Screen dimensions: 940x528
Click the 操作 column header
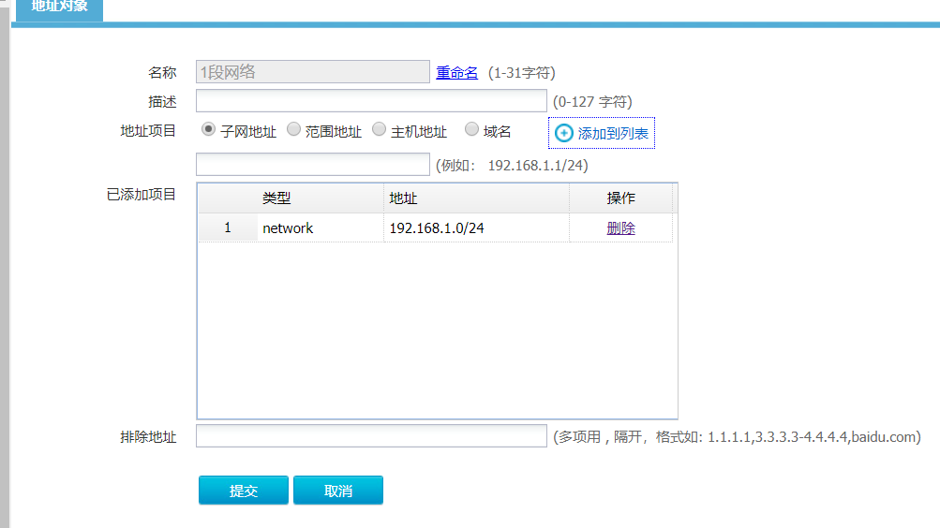click(620, 198)
